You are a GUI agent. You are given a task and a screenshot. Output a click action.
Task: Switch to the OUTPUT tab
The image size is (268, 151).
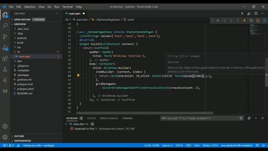(x=91, y=118)
